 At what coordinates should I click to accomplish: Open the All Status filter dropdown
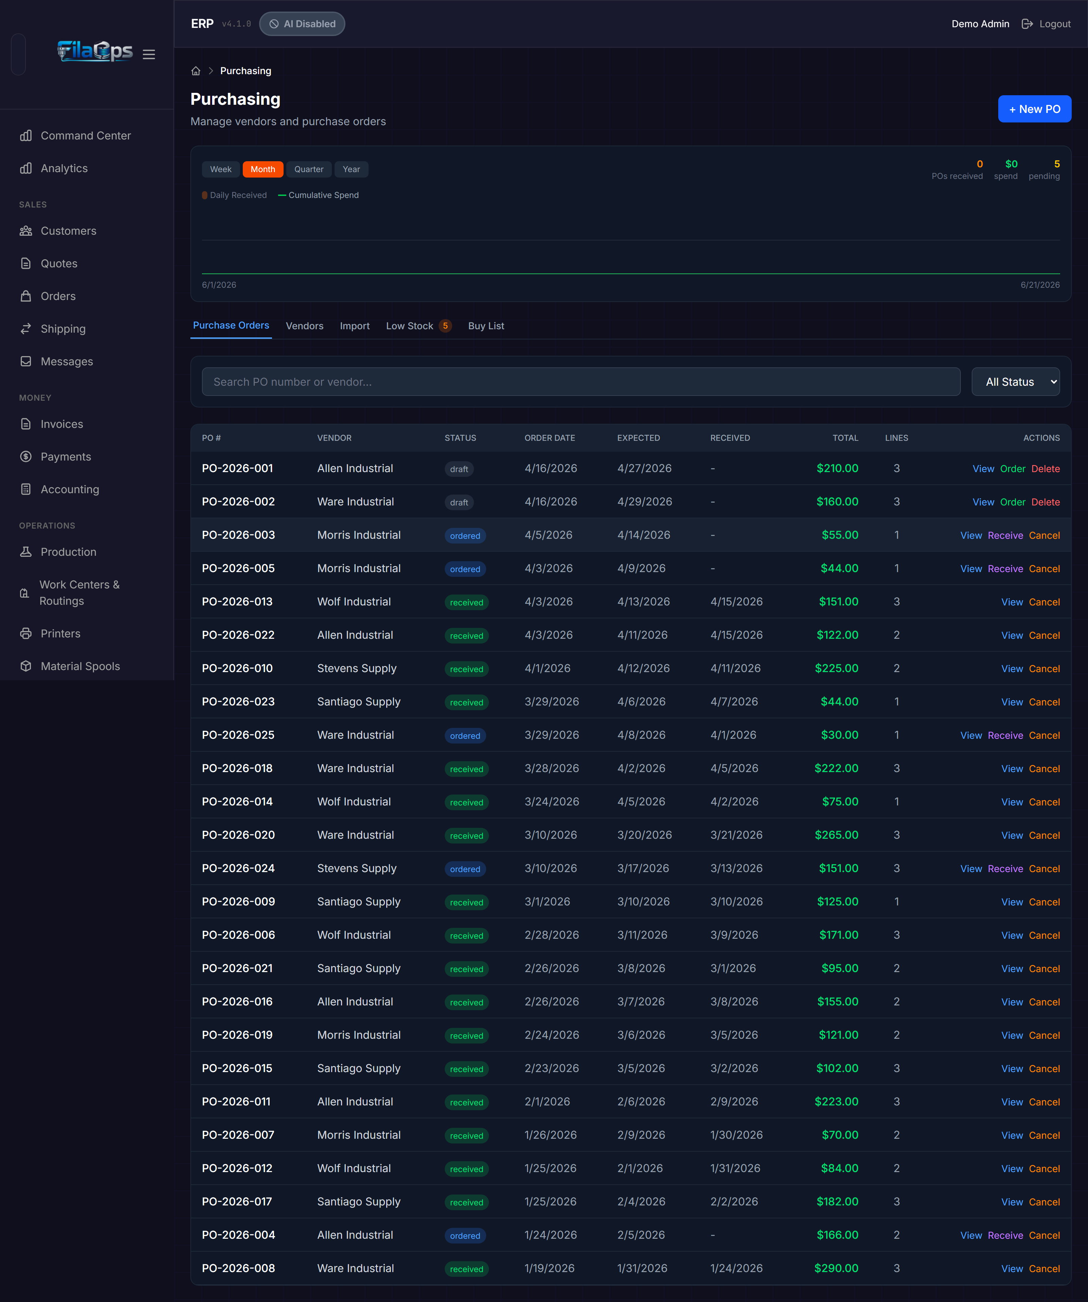tap(1016, 382)
